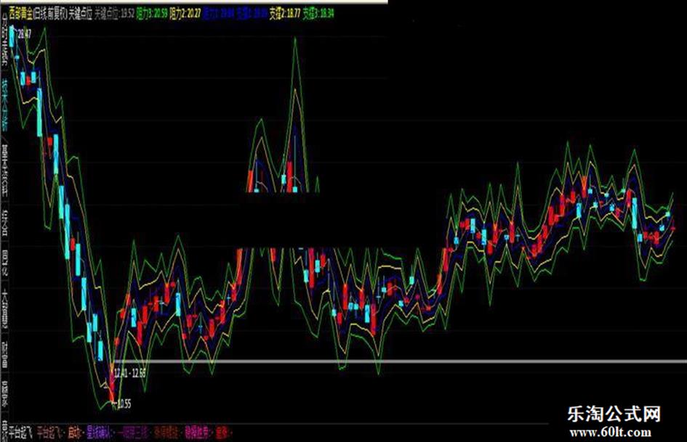
Task: Click the white 平台起飞 indicator name
Action: tap(17, 429)
